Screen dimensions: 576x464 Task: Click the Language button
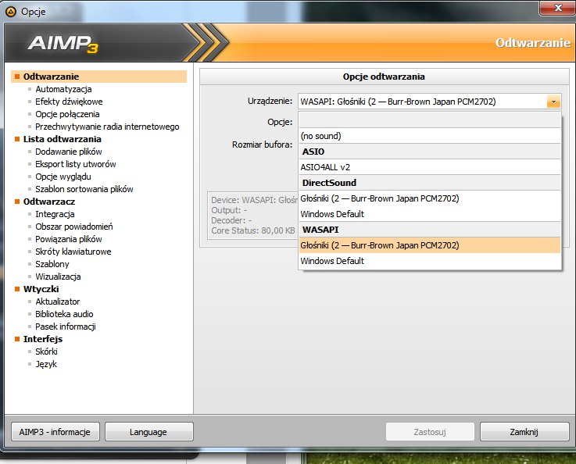[x=148, y=432]
